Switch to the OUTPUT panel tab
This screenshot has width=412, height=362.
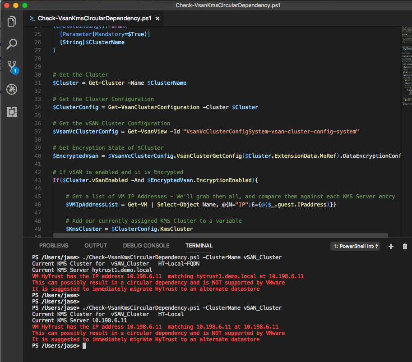96,246
